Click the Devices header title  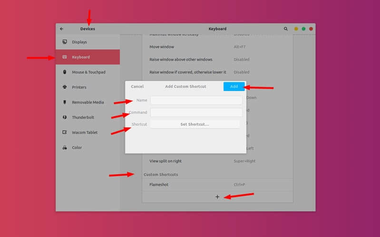tap(88, 29)
